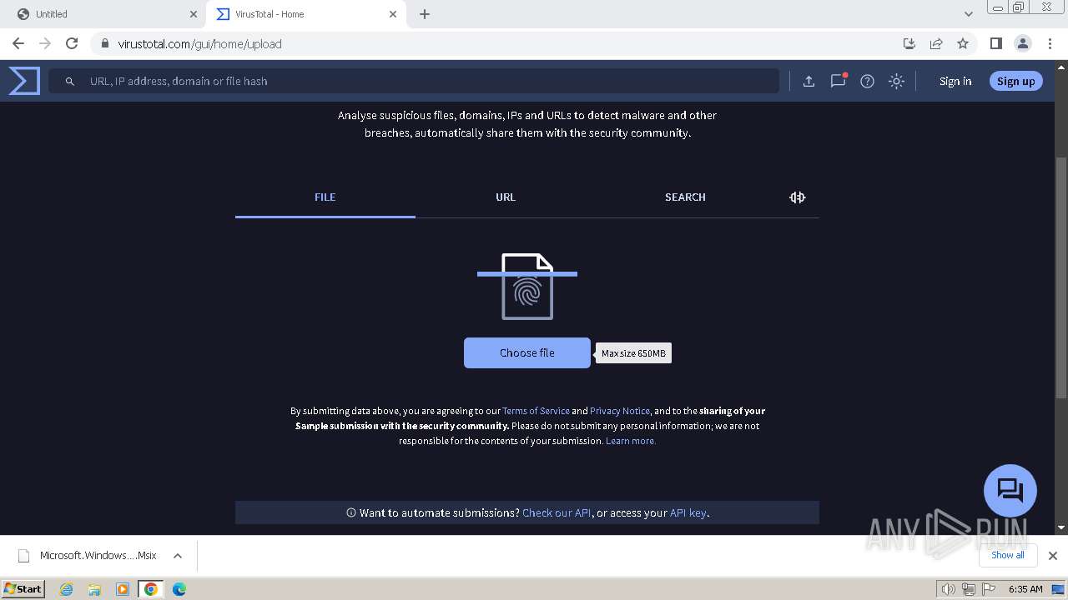Open the Privacy Notice link

[620, 411]
